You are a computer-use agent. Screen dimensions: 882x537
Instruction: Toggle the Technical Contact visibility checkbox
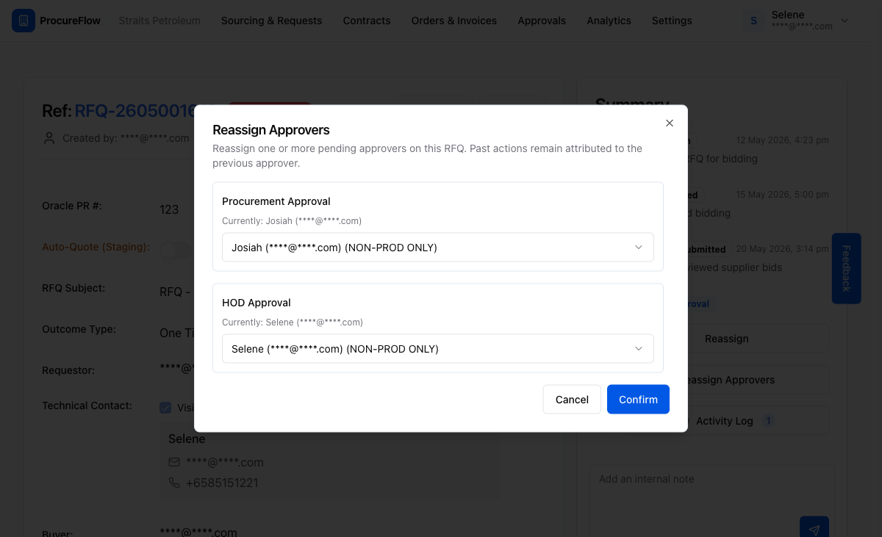[166, 408]
